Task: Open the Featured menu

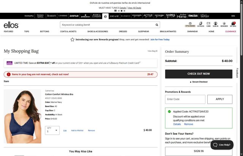Action: (8, 32)
